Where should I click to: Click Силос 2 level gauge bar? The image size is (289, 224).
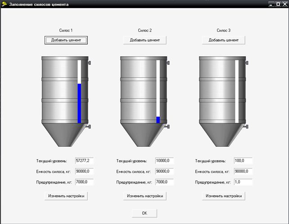point(158,92)
